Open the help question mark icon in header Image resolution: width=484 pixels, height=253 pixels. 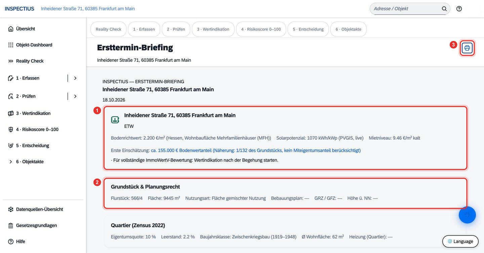(x=459, y=9)
